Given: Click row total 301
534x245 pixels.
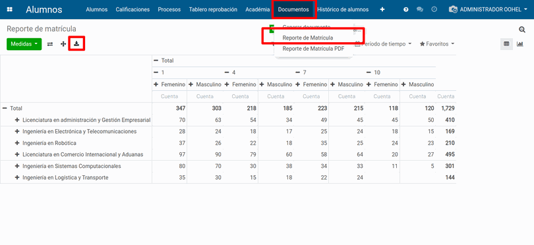Looking at the screenshot, I should tap(450, 166).
